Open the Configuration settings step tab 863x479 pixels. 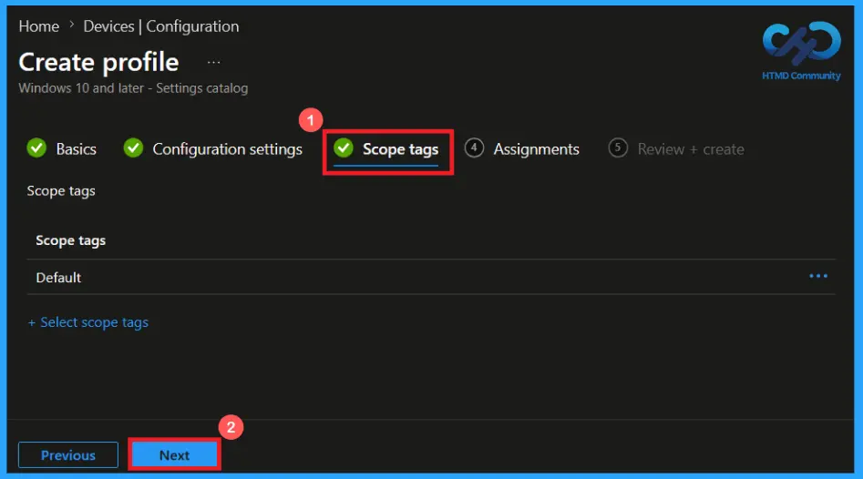coord(213,149)
